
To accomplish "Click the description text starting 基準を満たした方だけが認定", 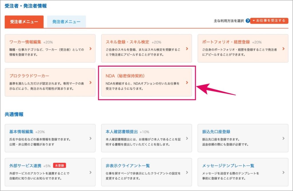I will coord(47,86).
